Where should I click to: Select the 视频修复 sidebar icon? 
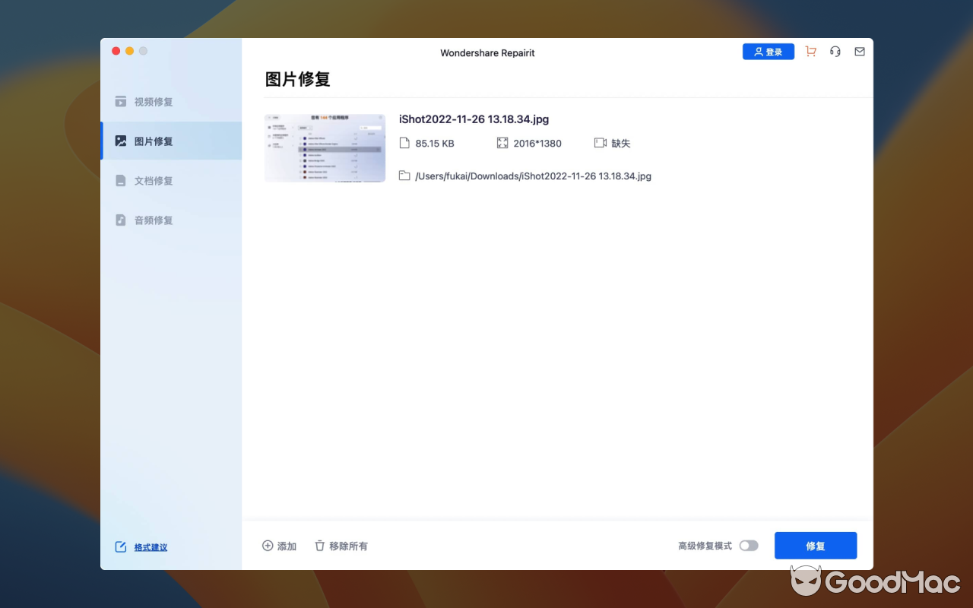pyautogui.click(x=122, y=101)
